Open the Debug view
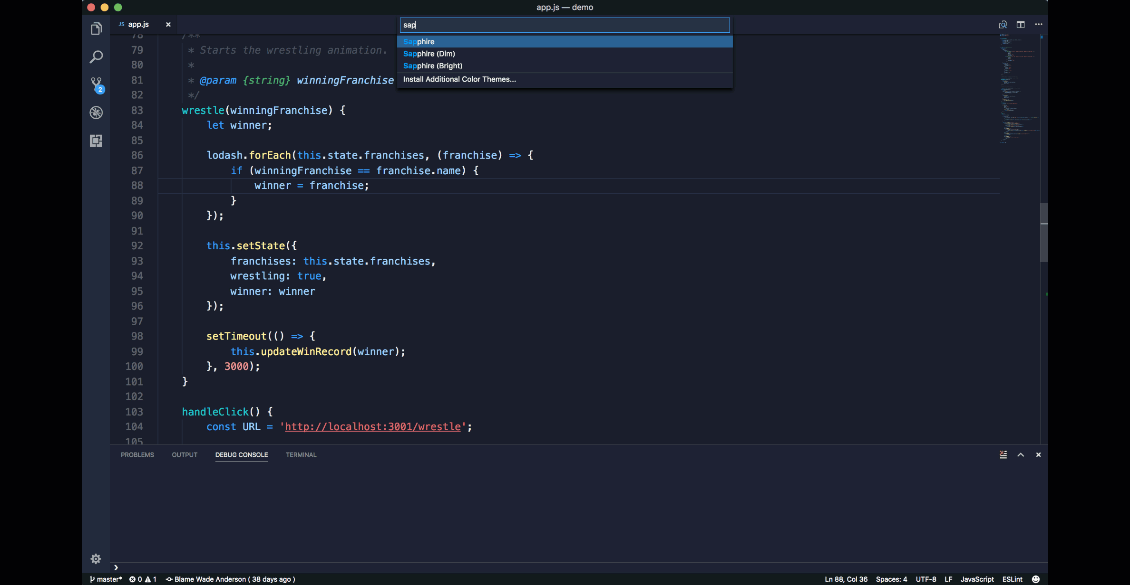This screenshot has height=585, width=1130. [96, 113]
